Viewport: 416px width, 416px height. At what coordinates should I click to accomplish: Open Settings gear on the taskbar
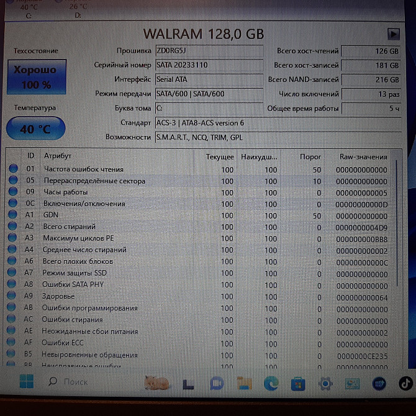[325, 384]
